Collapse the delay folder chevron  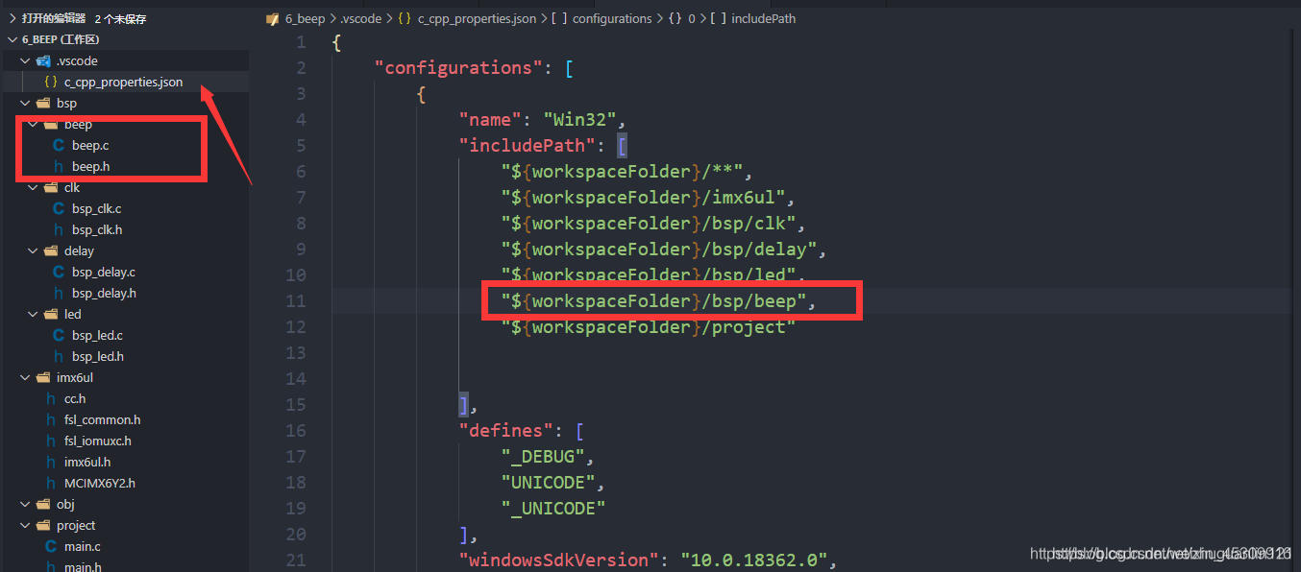click(33, 250)
